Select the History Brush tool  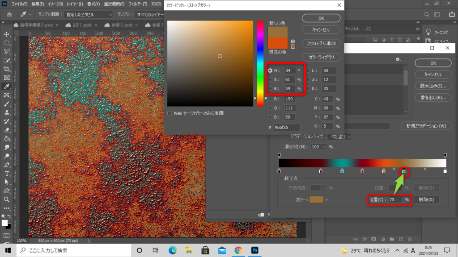tap(7, 121)
